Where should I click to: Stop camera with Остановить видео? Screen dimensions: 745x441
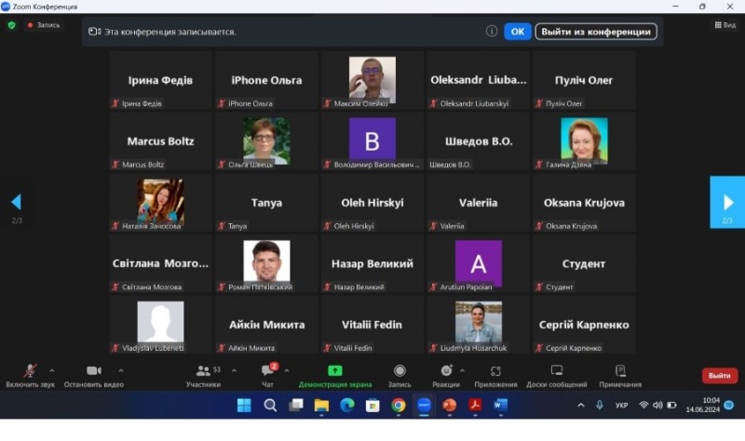pos(93,371)
